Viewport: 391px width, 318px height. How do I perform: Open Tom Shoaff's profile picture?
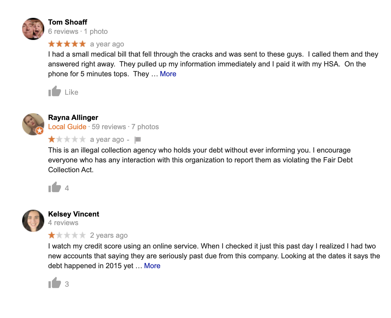pyautogui.click(x=33, y=29)
